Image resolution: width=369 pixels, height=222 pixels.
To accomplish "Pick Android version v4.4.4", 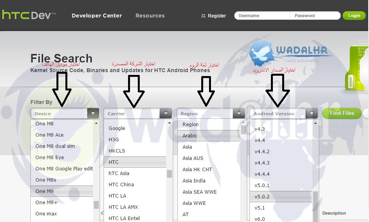I will point(281,174).
